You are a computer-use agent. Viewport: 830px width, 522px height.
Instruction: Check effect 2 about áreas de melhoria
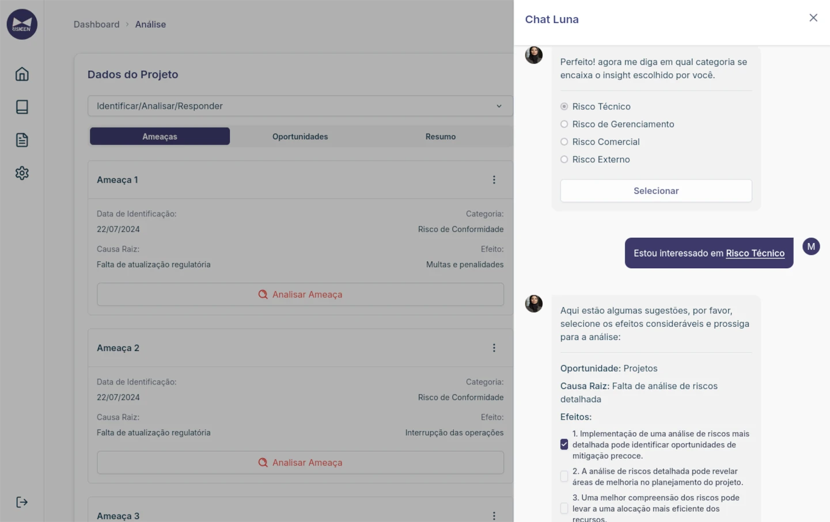click(564, 477)
